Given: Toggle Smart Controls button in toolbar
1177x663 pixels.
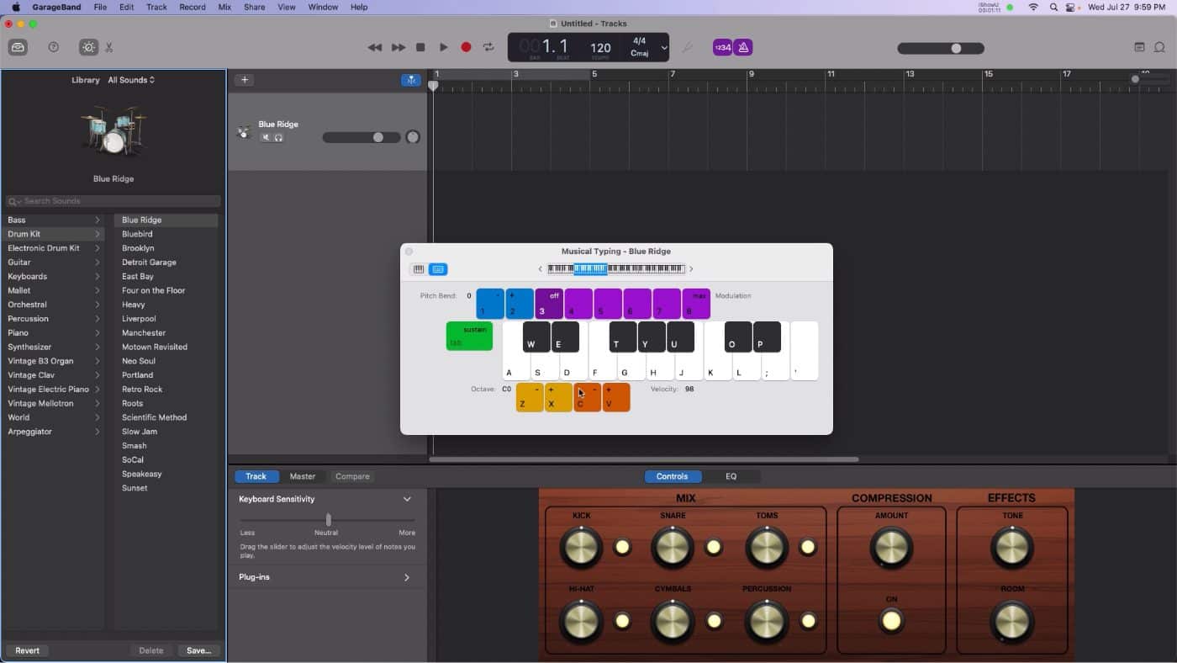Looking at the screenshot, I should (x=88, y=48).
